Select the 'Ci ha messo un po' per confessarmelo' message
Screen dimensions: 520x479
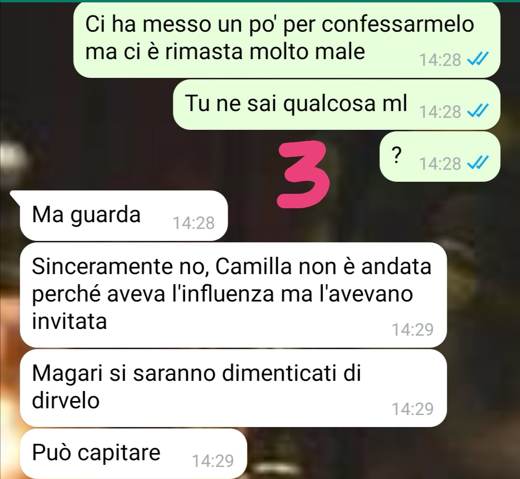(x=286, y=40)
